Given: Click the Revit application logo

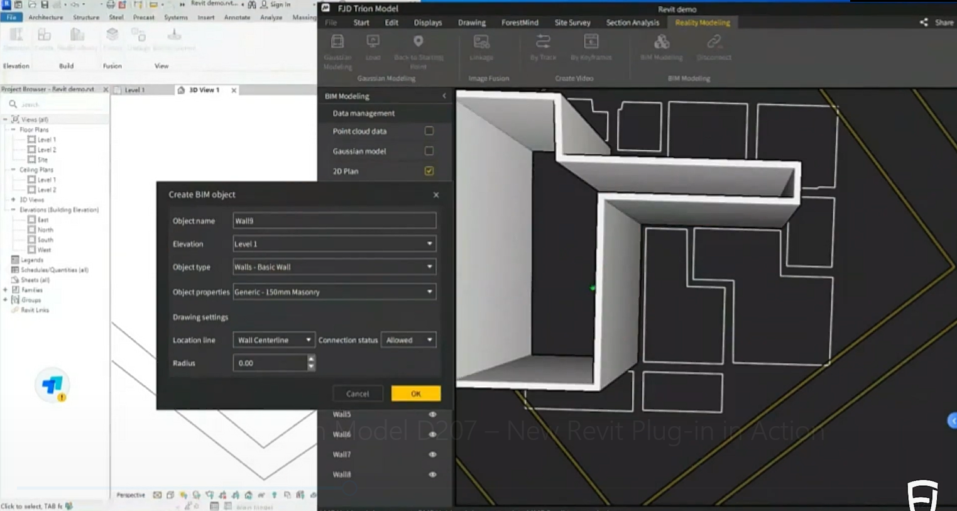Looking at the screenshot, I should coord(6,4).
